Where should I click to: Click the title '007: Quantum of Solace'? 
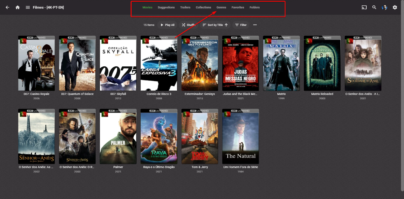click(77, 94)
